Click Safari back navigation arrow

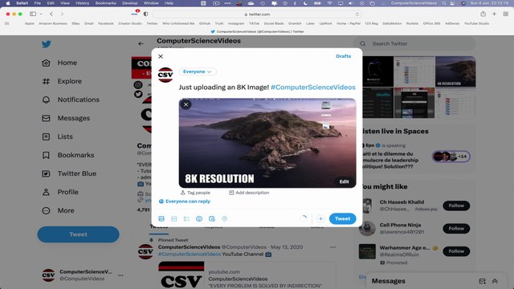point(51,14)
